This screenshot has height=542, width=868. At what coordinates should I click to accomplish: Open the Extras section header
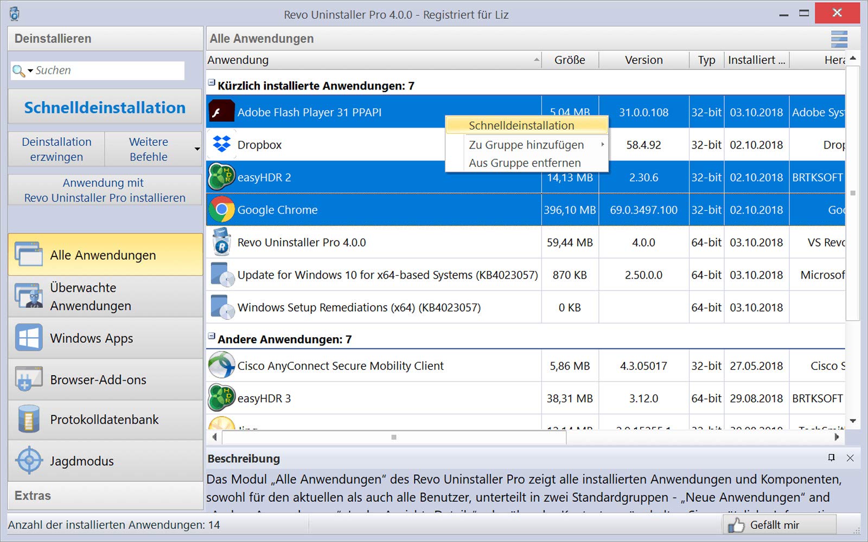pos(105,495)
